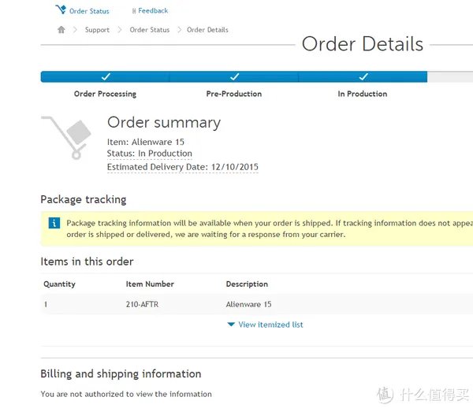Open the Order Status link at top
Image resolution: width=473 pixels, height=408 pixels.
click(89, 11)
